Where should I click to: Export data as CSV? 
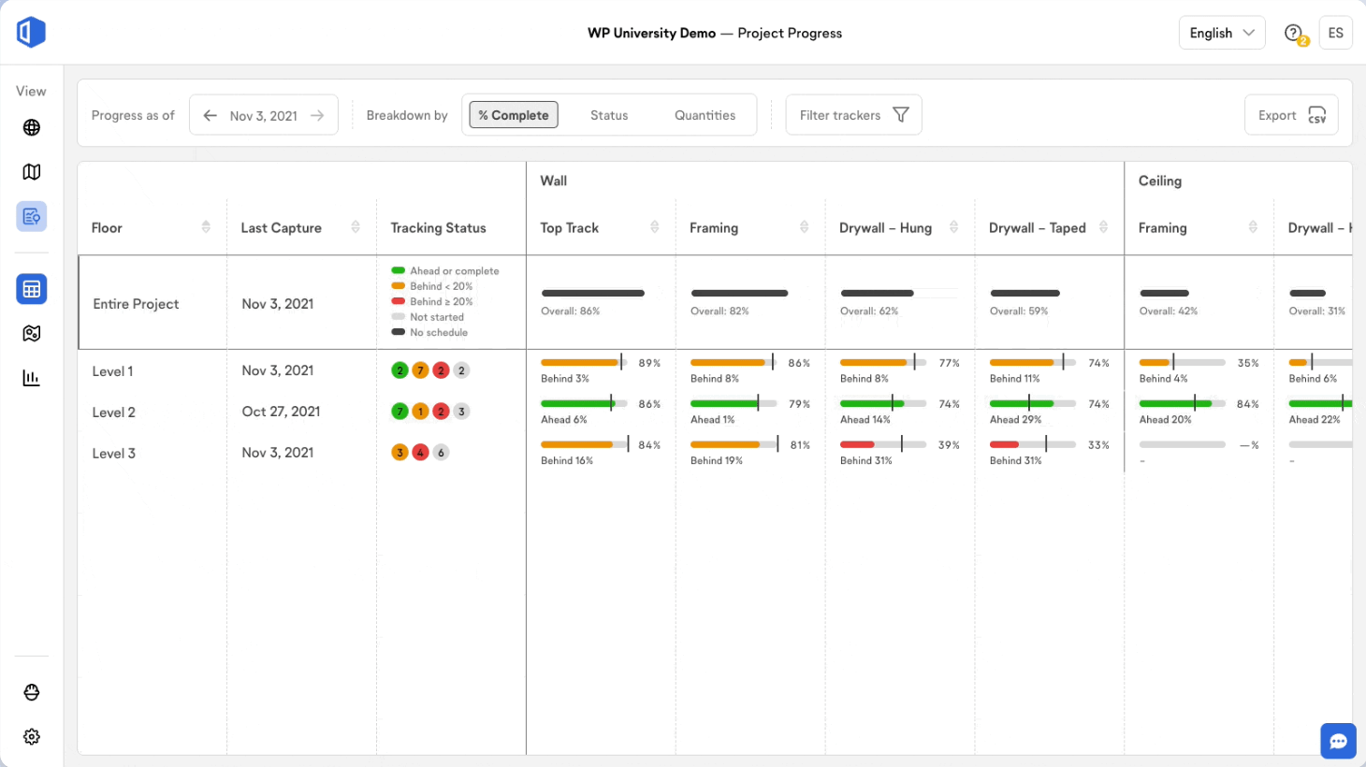tap(1291, 115)
